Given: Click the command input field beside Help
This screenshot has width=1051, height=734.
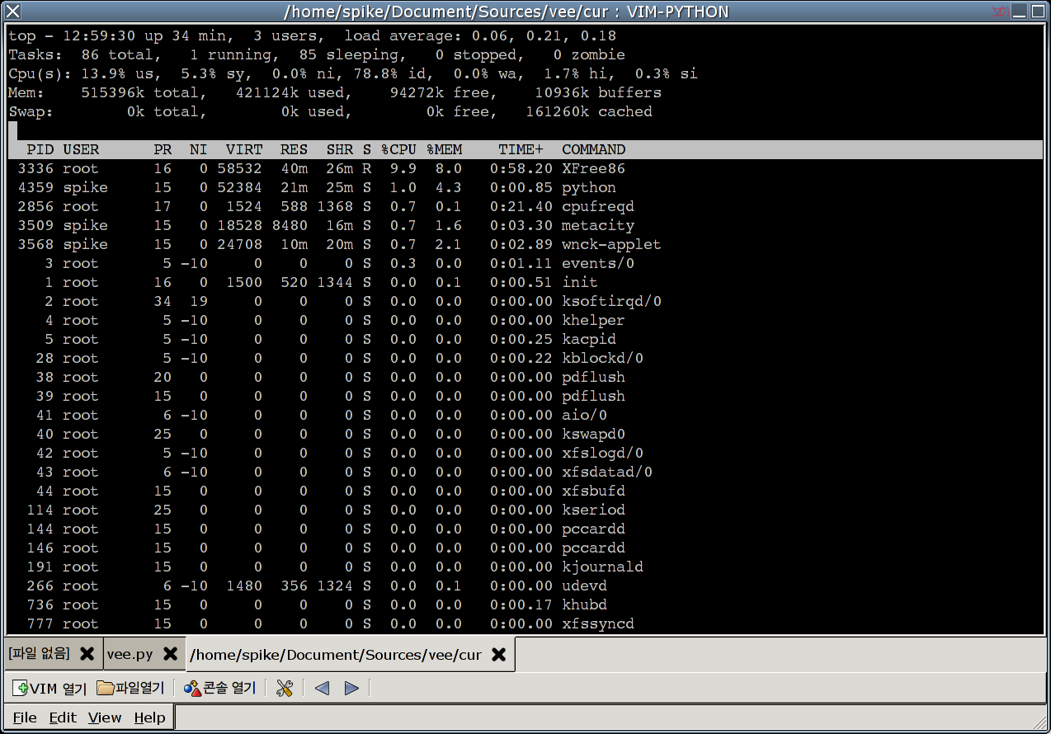Looking at the screenshot, I should pos(609,718).
